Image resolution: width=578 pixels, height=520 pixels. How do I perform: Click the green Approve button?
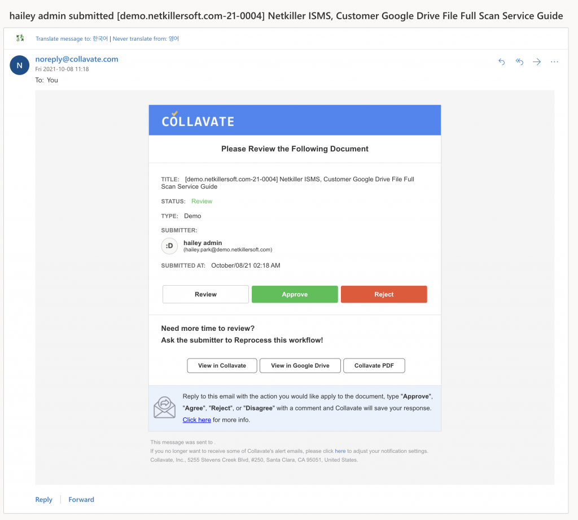[x=295, y=294]
